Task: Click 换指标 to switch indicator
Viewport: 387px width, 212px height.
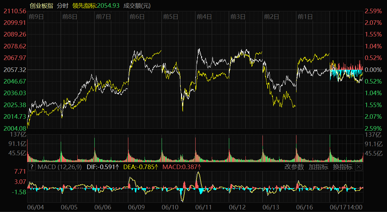Action: pyautogui.click(x=342, y=167)
